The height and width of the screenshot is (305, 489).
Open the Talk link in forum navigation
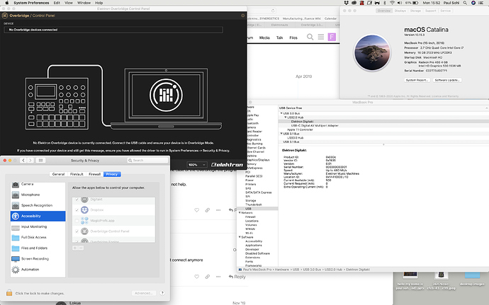(x=279, y=38)
